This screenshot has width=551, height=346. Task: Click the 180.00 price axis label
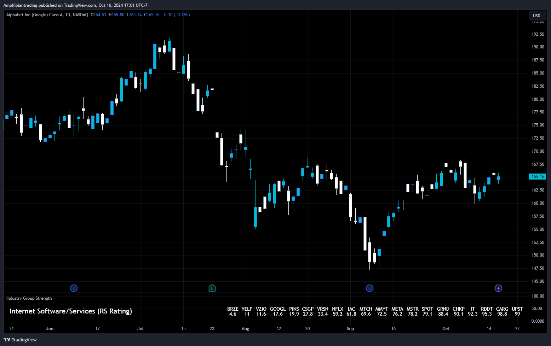coord(538,99)
